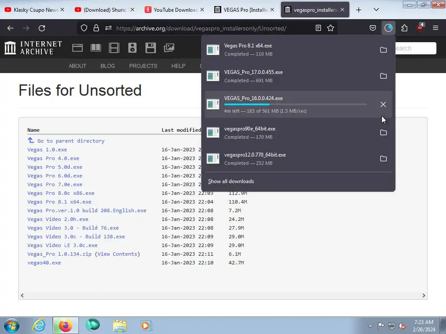446x334 pixels.
Task: Click the muted volume tray icon
Action: coord(402,326)
